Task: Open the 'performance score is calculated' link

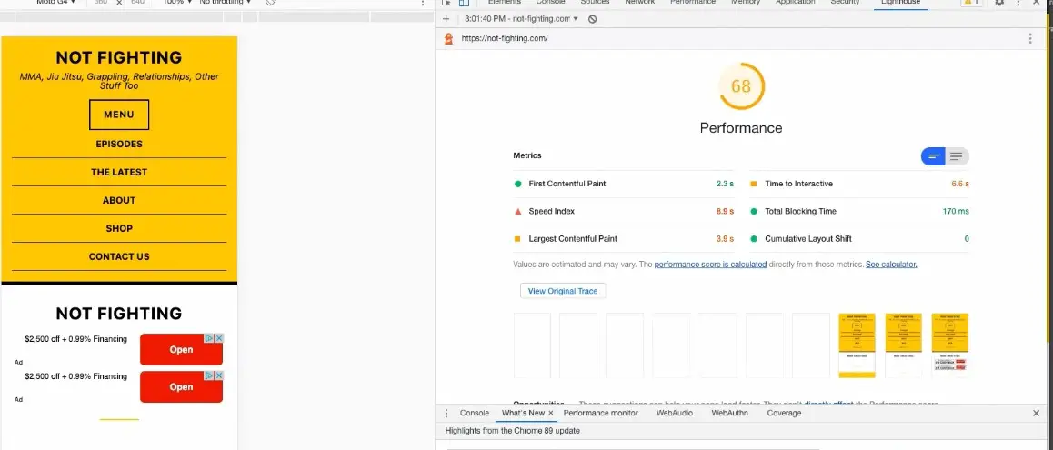Action: [x=710, y=265]
